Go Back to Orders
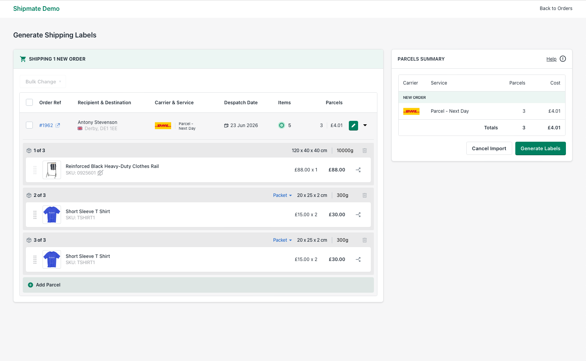The width and height of the screenshot is (586, 361). point(556,8)
